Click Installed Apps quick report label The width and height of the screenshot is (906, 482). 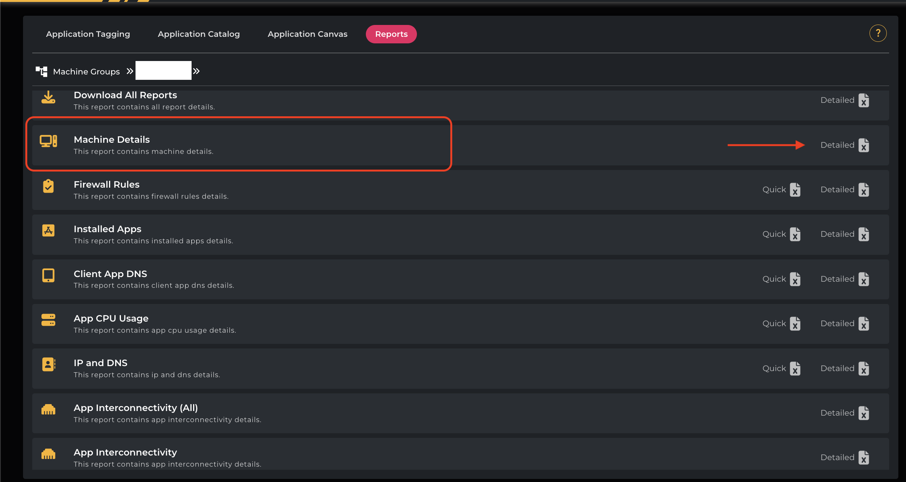[x=774, y=234]
